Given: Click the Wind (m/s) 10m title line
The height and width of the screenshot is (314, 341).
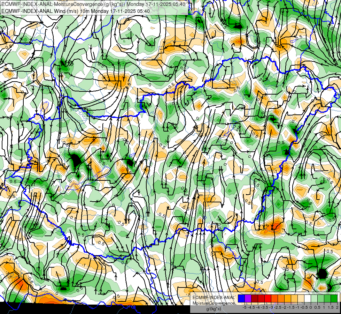Looking at the screenshot, I should (76, 11).
